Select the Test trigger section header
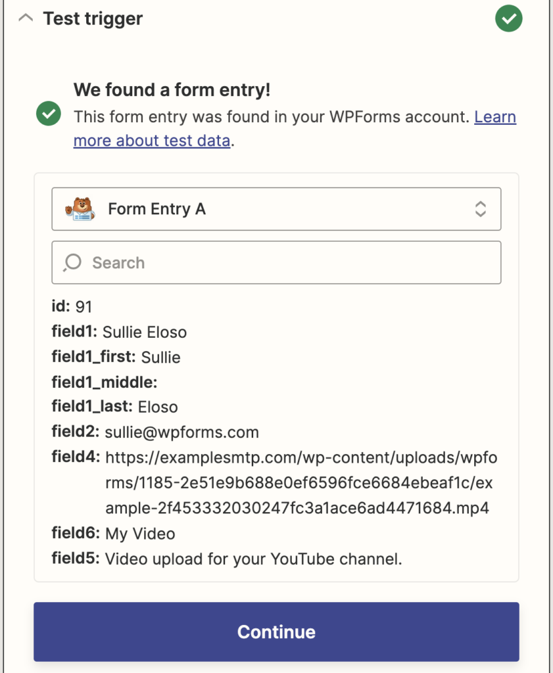 [x=92, y=18]
